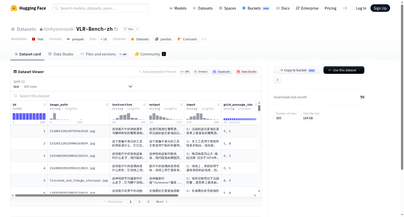Click the Duplicate button
Image resolution: width=404 pixels, height=217 pixels.
221,72
